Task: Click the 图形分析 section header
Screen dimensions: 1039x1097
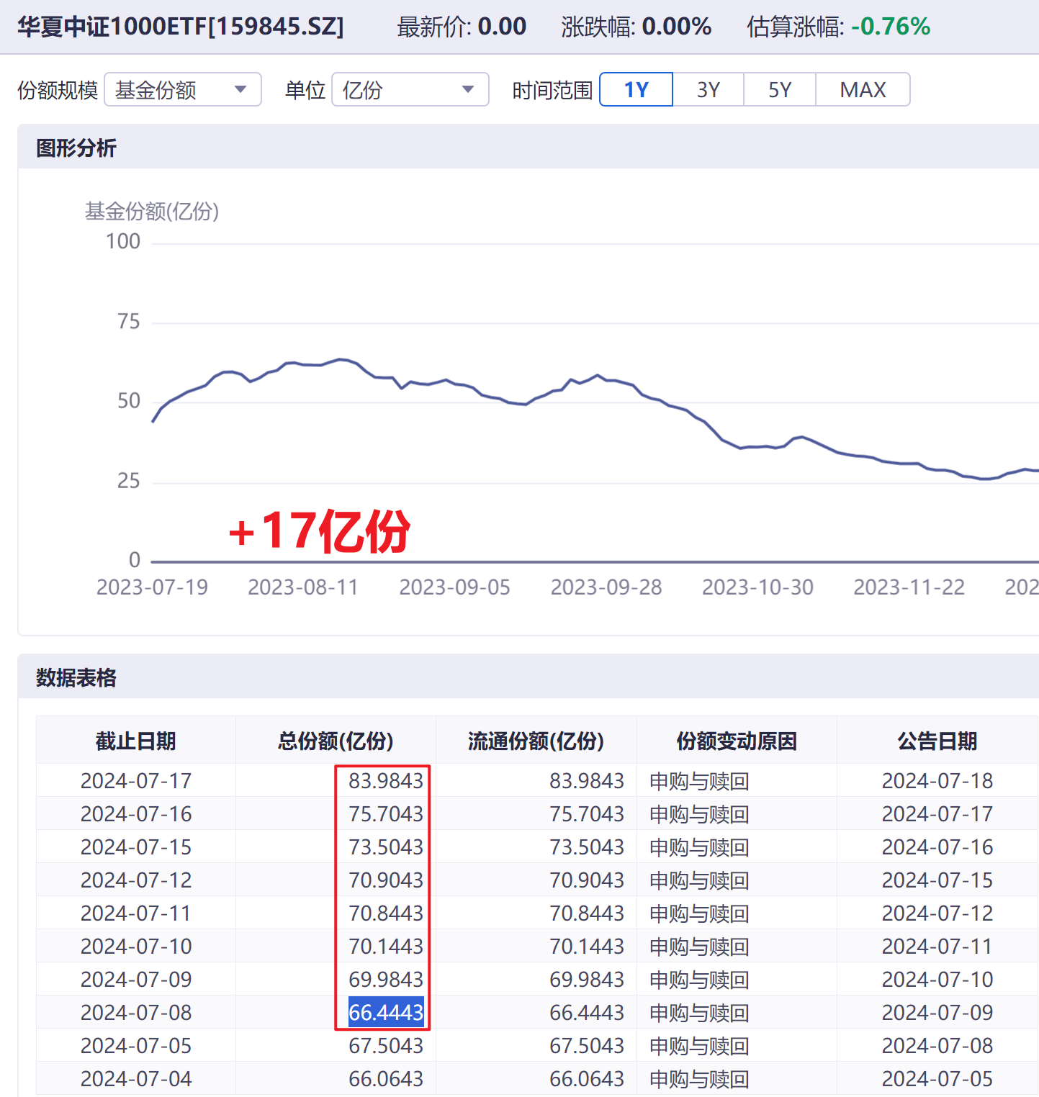Action: tap(76, 148)
